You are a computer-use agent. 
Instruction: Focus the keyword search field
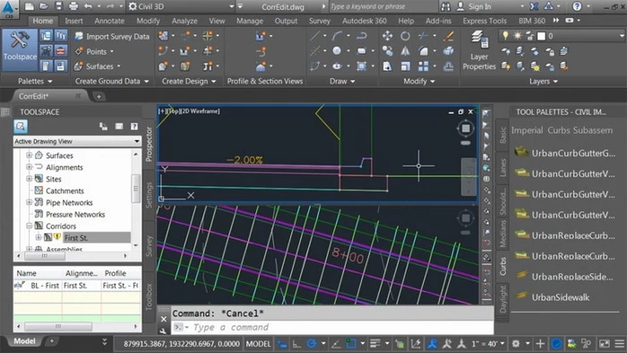(x=382, y=6)
